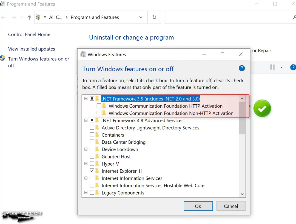296x224 pixels.
Task: Click the .NET Framework 4.8 Advanced Services folder icon
Action: coord(97,120)
